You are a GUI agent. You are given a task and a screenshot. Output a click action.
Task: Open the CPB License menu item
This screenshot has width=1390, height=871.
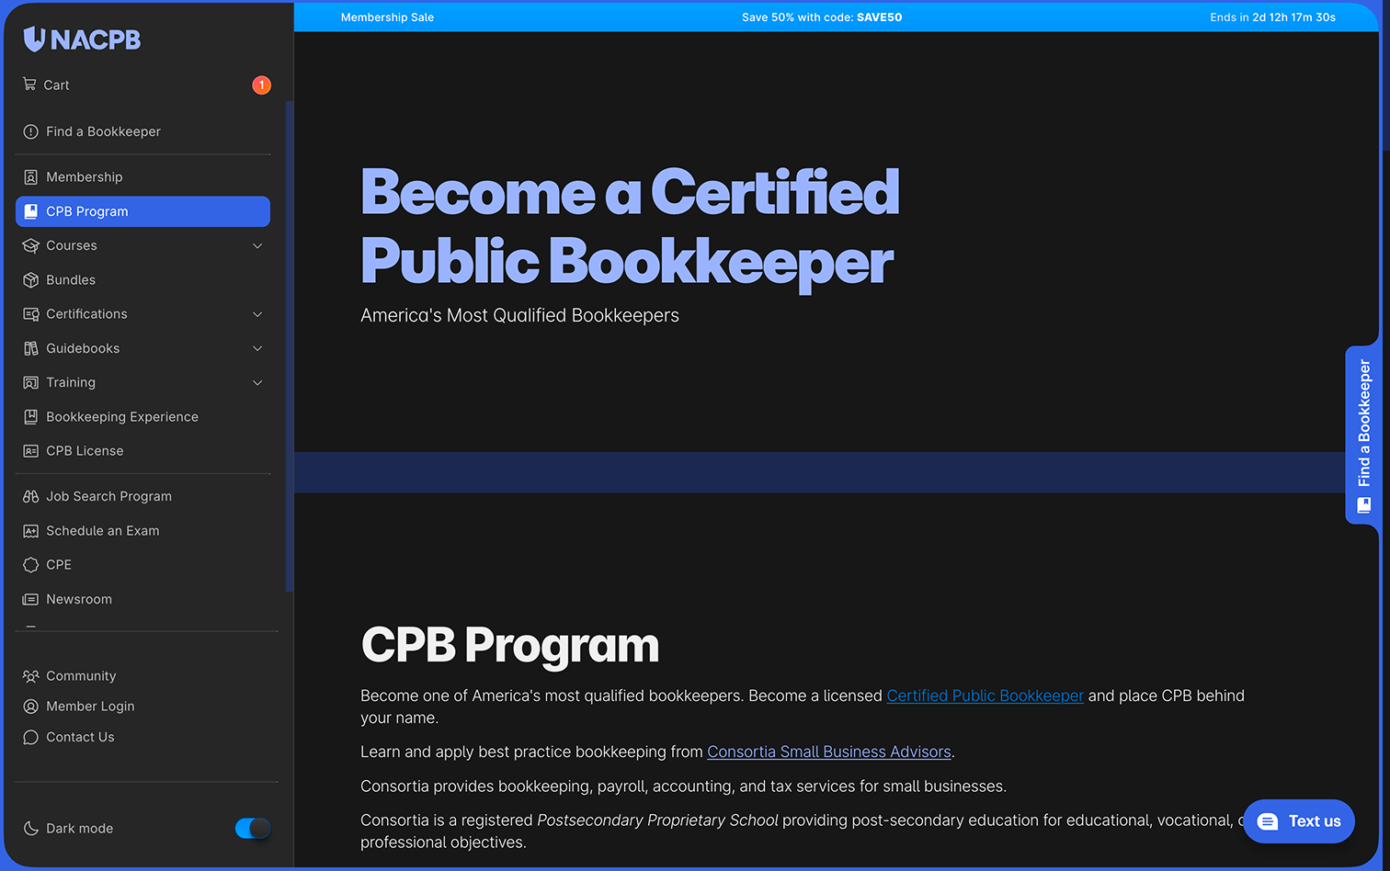pos(142,451)
